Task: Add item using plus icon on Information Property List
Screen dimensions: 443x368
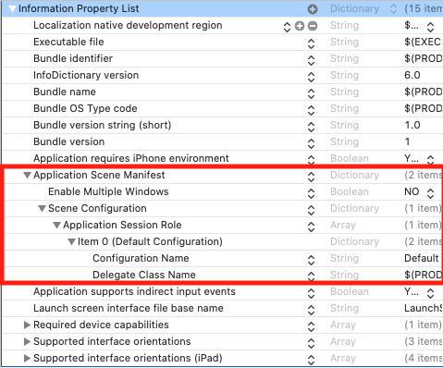Action: pyautogui.click(x=313, y=9)
